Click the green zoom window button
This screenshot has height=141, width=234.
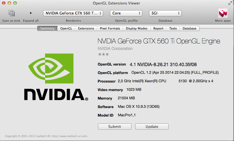pyautogui.click(x=15, y=3)
